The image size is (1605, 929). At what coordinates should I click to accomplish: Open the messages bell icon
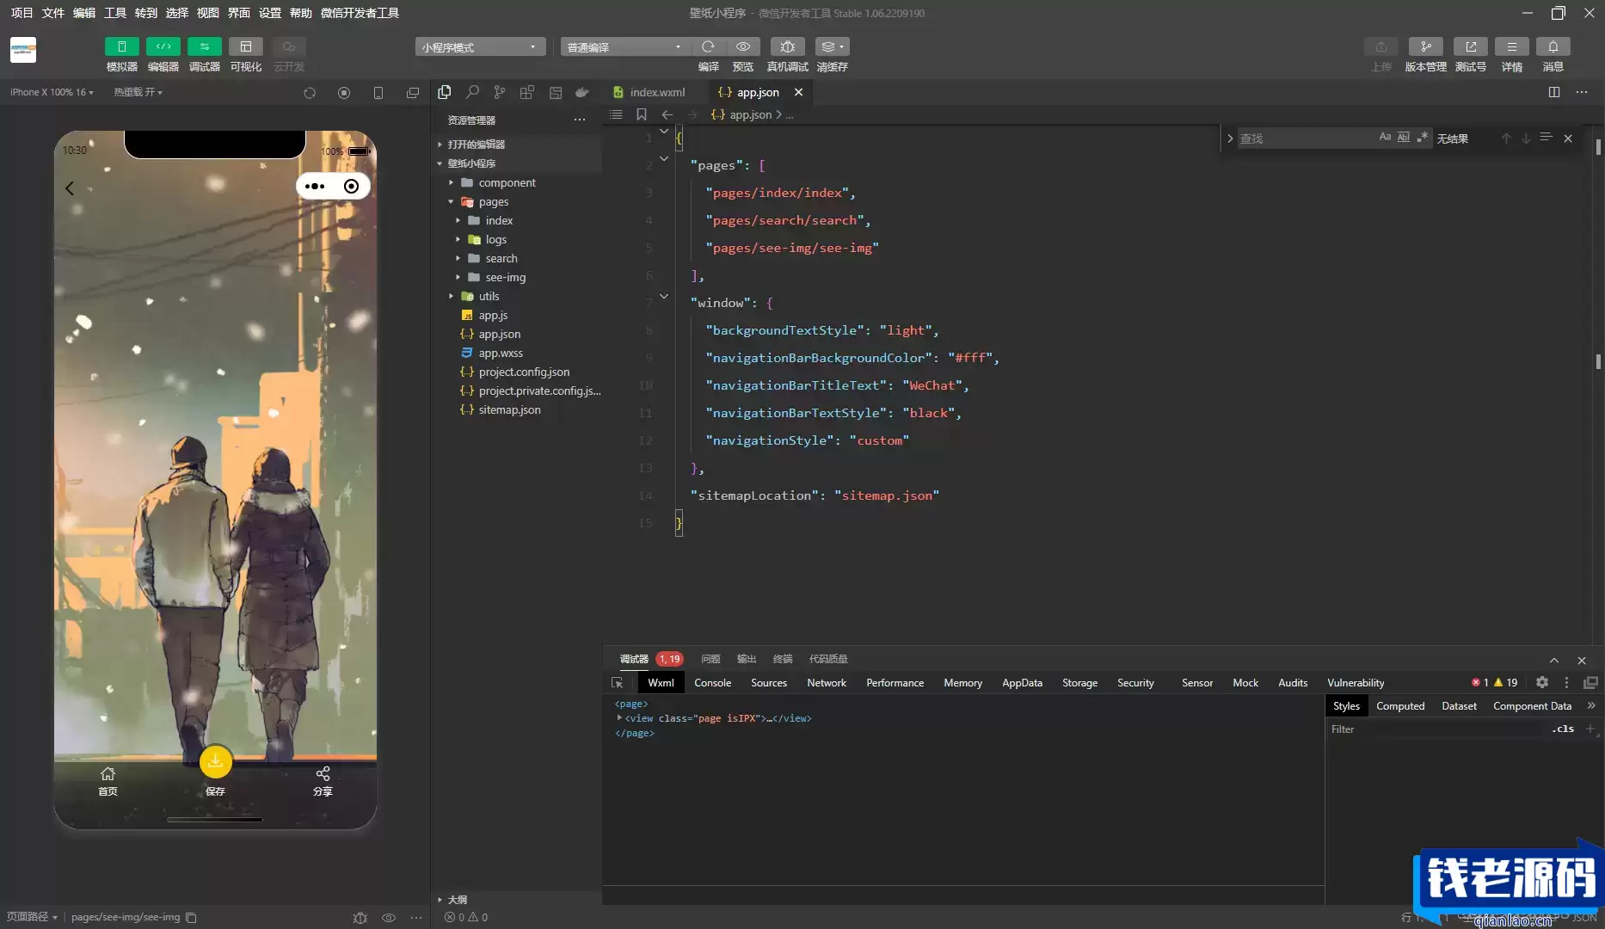(1553, 46)
